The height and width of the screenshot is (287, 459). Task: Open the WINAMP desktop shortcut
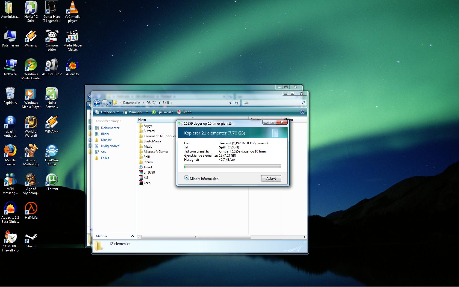pyautogui.click(x=52, y=125)
